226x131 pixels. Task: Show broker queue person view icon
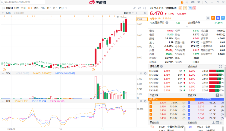coord(213,123)
